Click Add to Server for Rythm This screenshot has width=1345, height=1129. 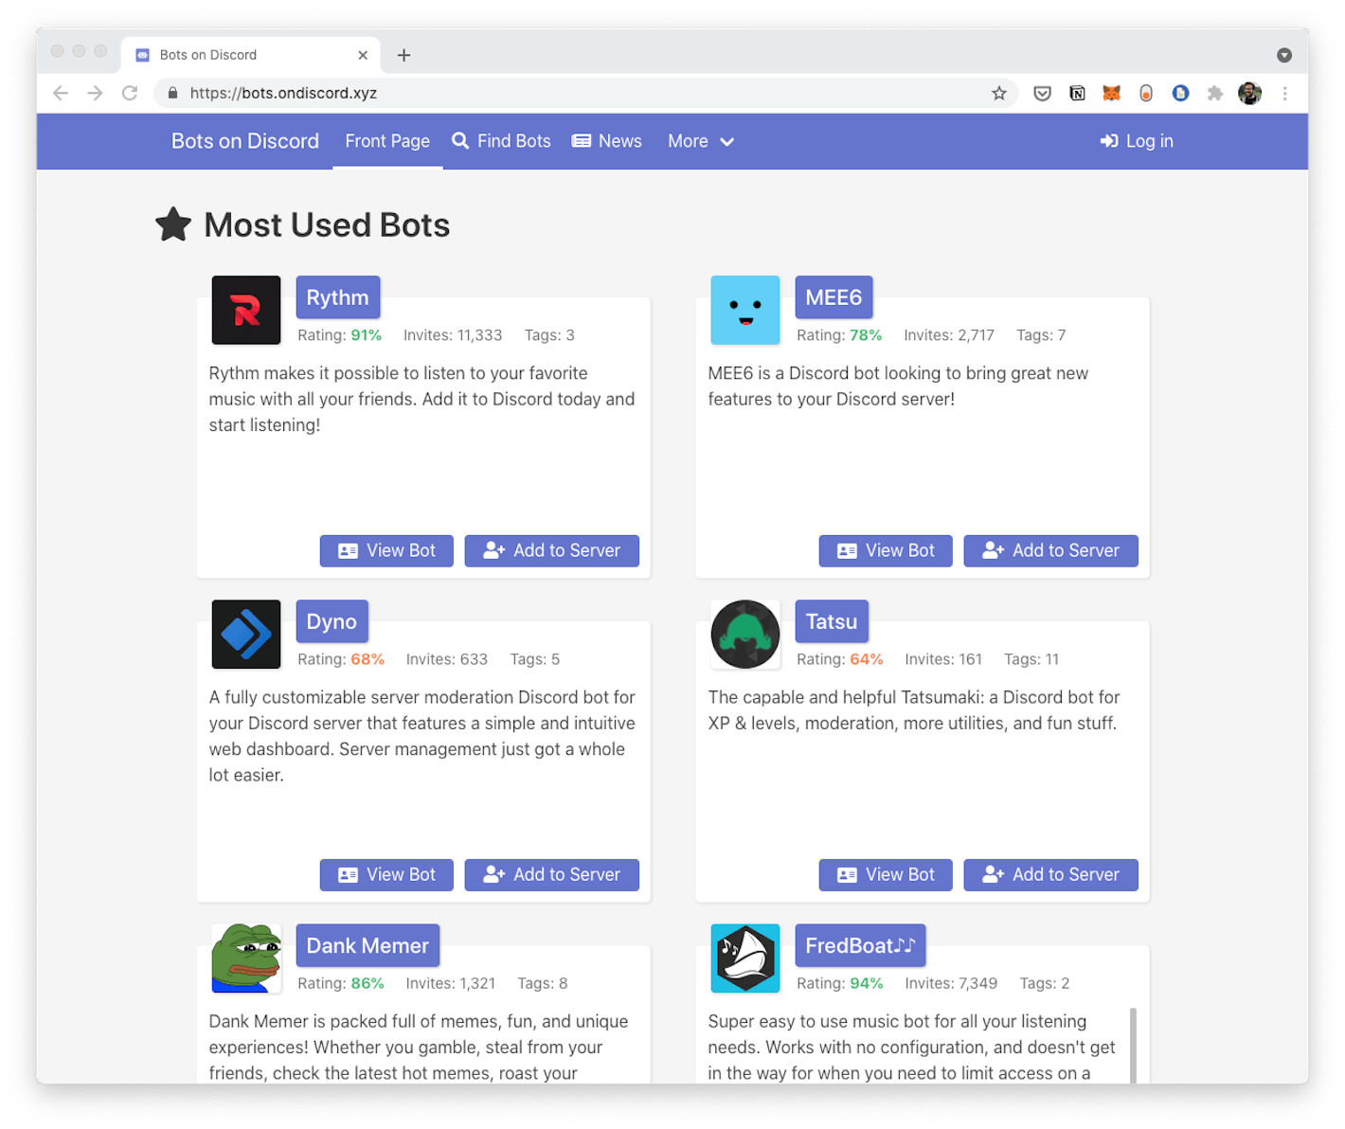pos(551,550)
